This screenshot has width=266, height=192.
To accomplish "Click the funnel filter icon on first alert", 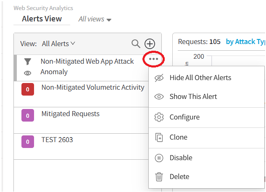I will pos(27,62).
